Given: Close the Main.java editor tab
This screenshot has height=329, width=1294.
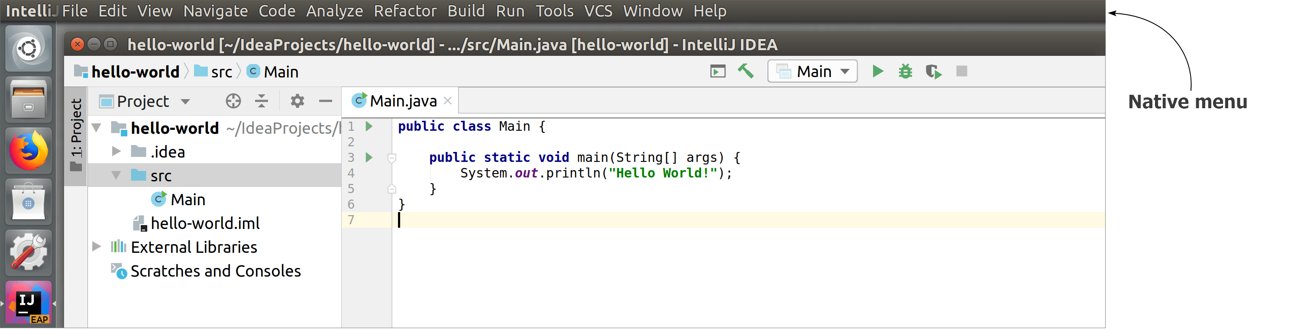Looking at the screenshot, I should point(448,101).
